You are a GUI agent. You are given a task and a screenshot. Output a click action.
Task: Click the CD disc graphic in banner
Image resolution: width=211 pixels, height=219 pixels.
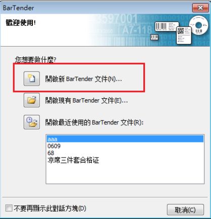[199, 26]
